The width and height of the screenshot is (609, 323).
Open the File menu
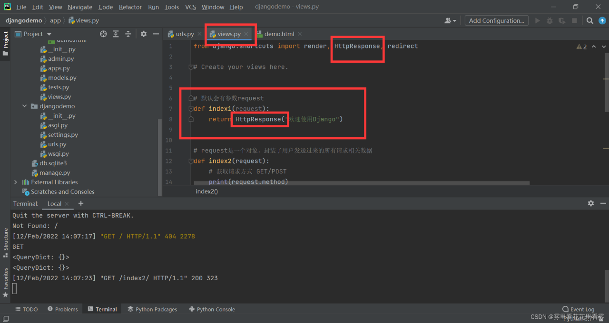21,7
